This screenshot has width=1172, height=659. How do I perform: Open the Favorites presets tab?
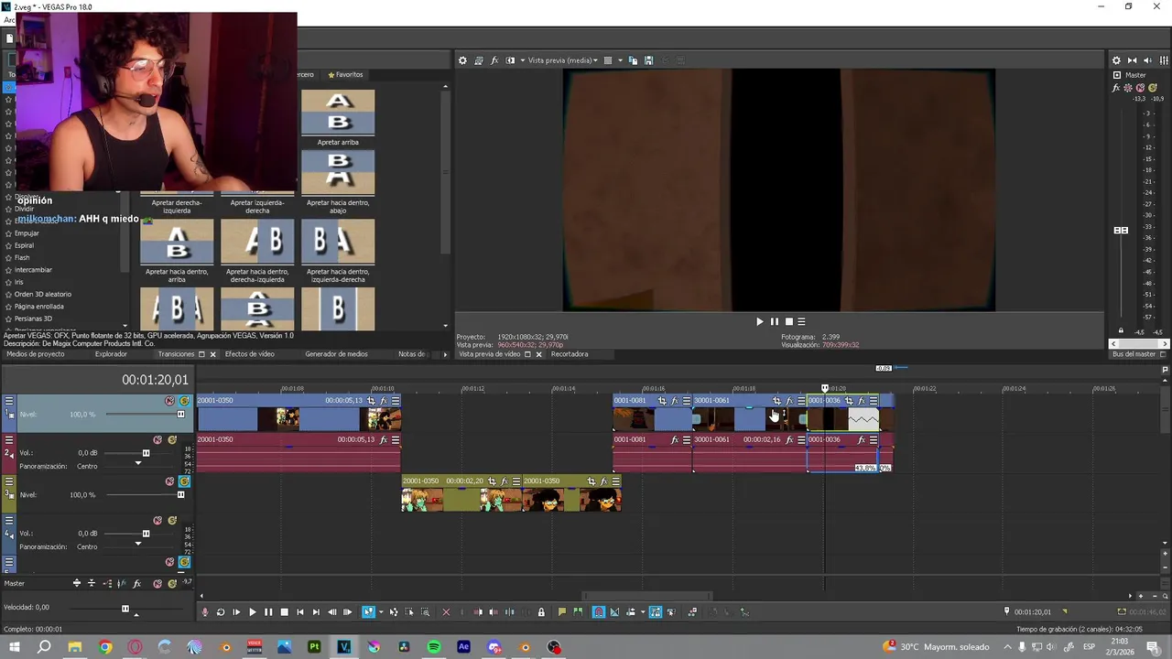344,75
